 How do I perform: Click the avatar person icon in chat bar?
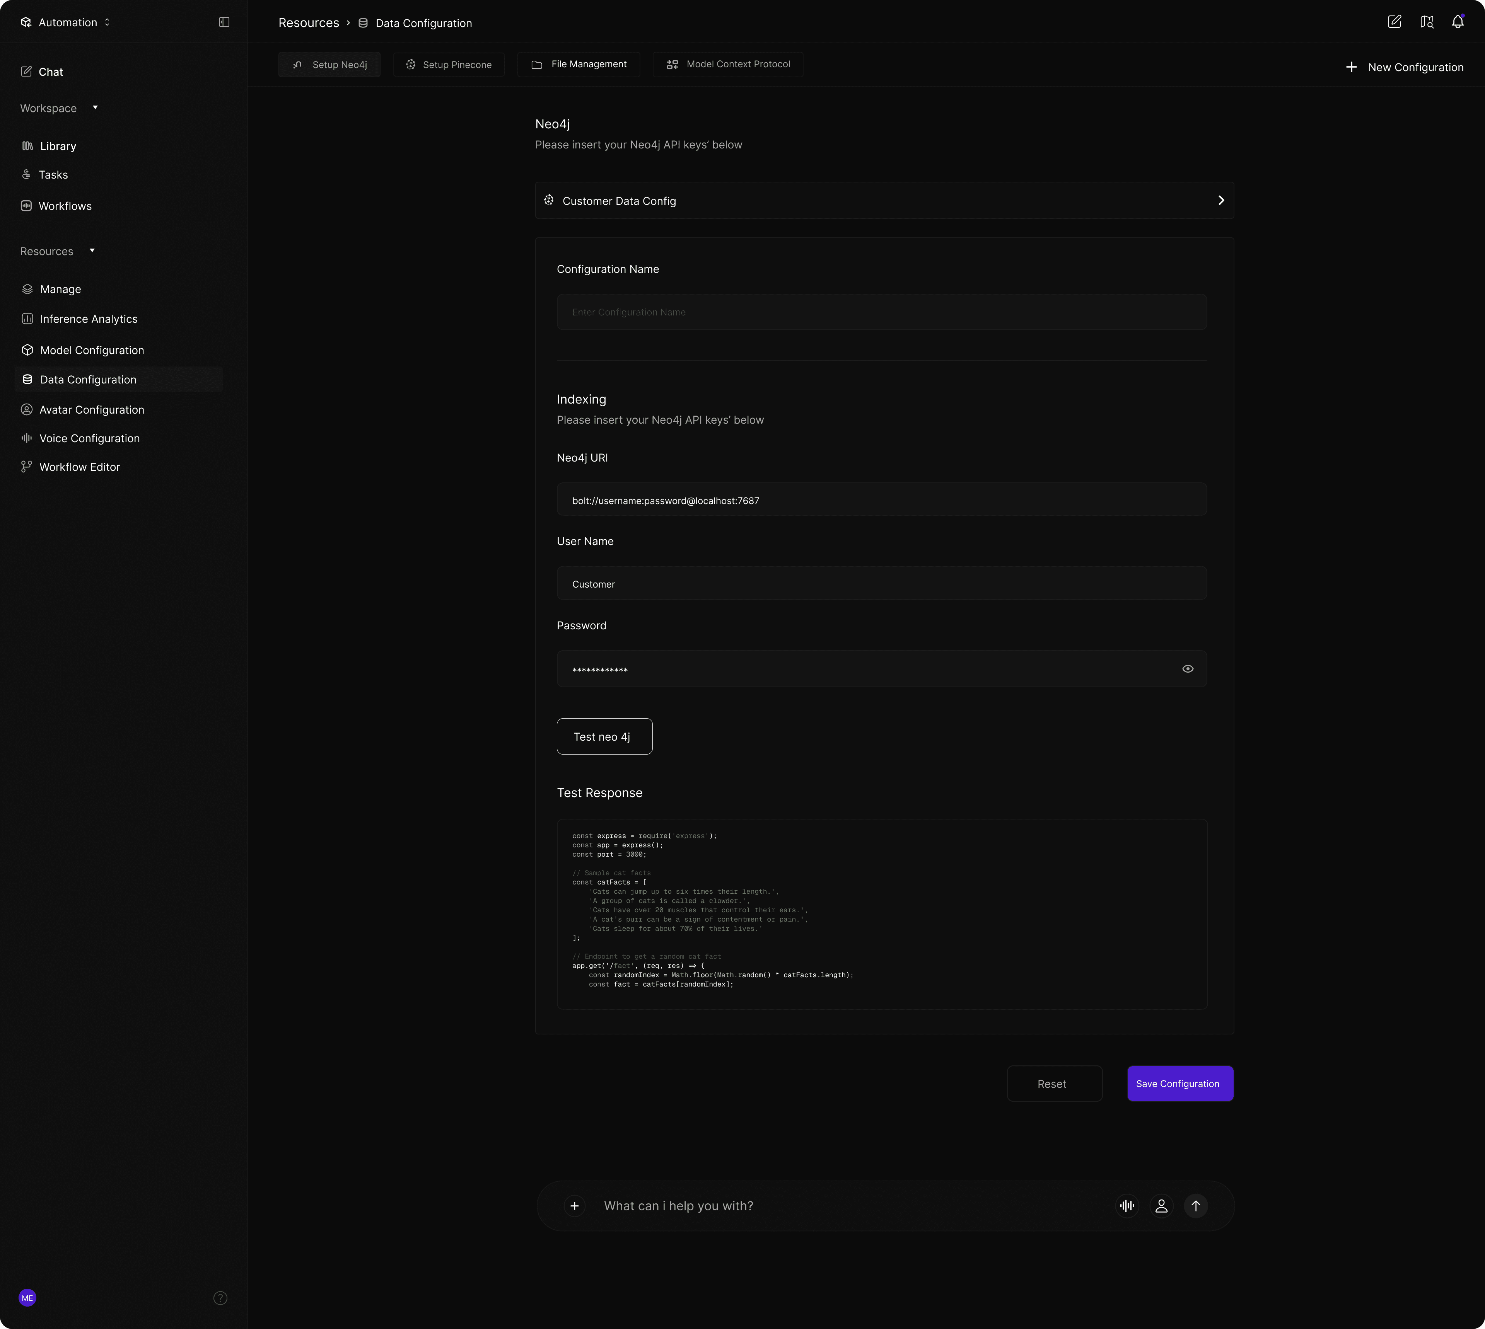pos(1161,1206)
